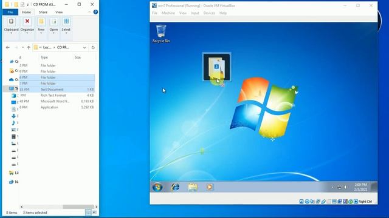This screenshot has height=218, width=389.
Task: Click horizontal scrollbar thumb in file list
Action: tap(78, 206)
